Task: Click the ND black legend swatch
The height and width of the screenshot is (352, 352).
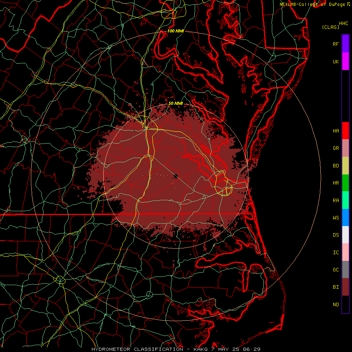Action: pos(345,304)
